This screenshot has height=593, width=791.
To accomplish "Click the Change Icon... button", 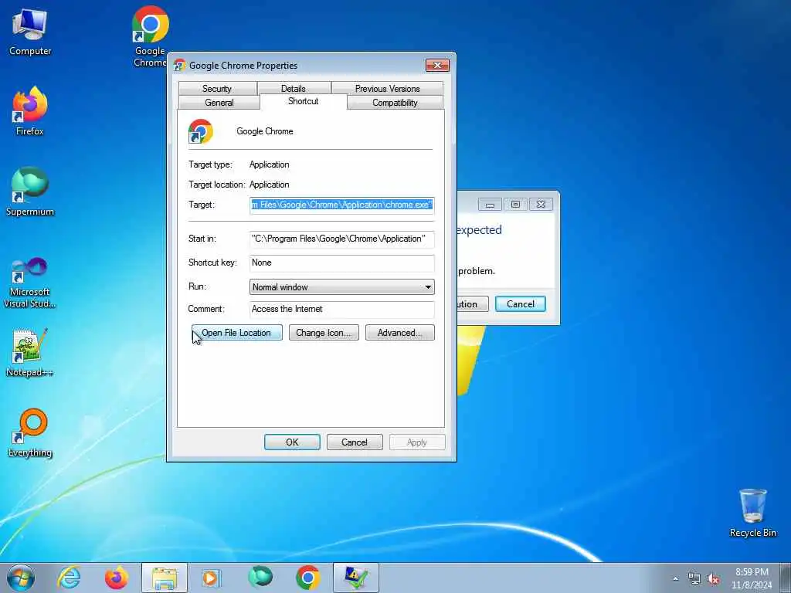I will tap(324, 333).
